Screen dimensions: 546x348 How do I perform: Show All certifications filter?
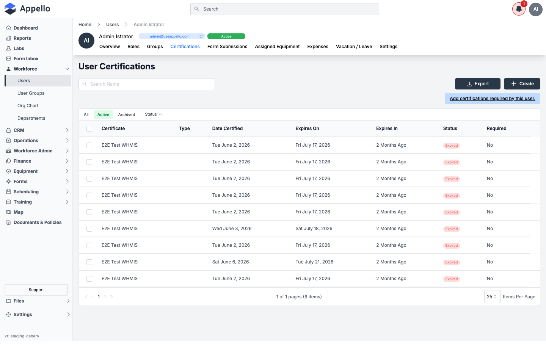(x=86, y=115)
